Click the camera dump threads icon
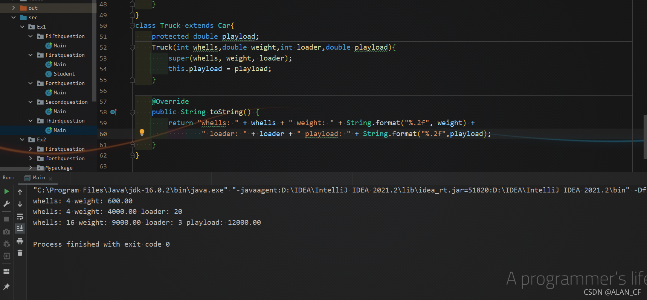Screen dimensions: 647x300 (x=6, y=232)
